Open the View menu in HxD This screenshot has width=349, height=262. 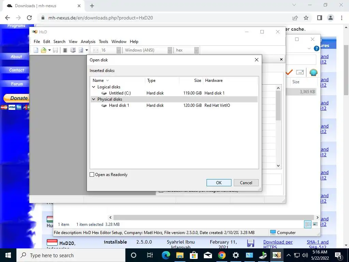73,41
